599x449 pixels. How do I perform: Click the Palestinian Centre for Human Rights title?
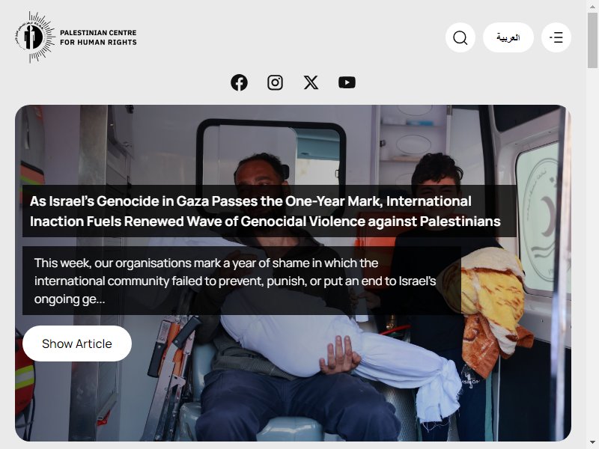(98, 37)
